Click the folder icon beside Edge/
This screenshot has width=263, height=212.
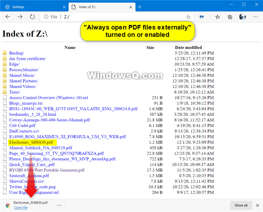tap(5, 64)
